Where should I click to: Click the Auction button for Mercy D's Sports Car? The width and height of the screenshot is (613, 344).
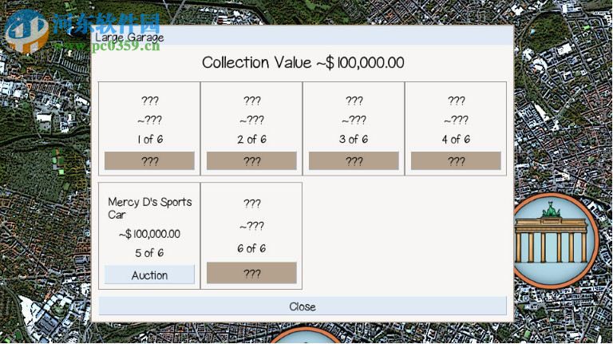[149, 275]
